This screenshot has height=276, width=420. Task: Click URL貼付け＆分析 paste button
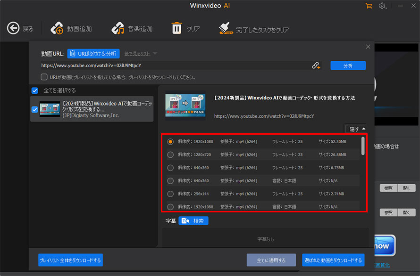(93, 54)
